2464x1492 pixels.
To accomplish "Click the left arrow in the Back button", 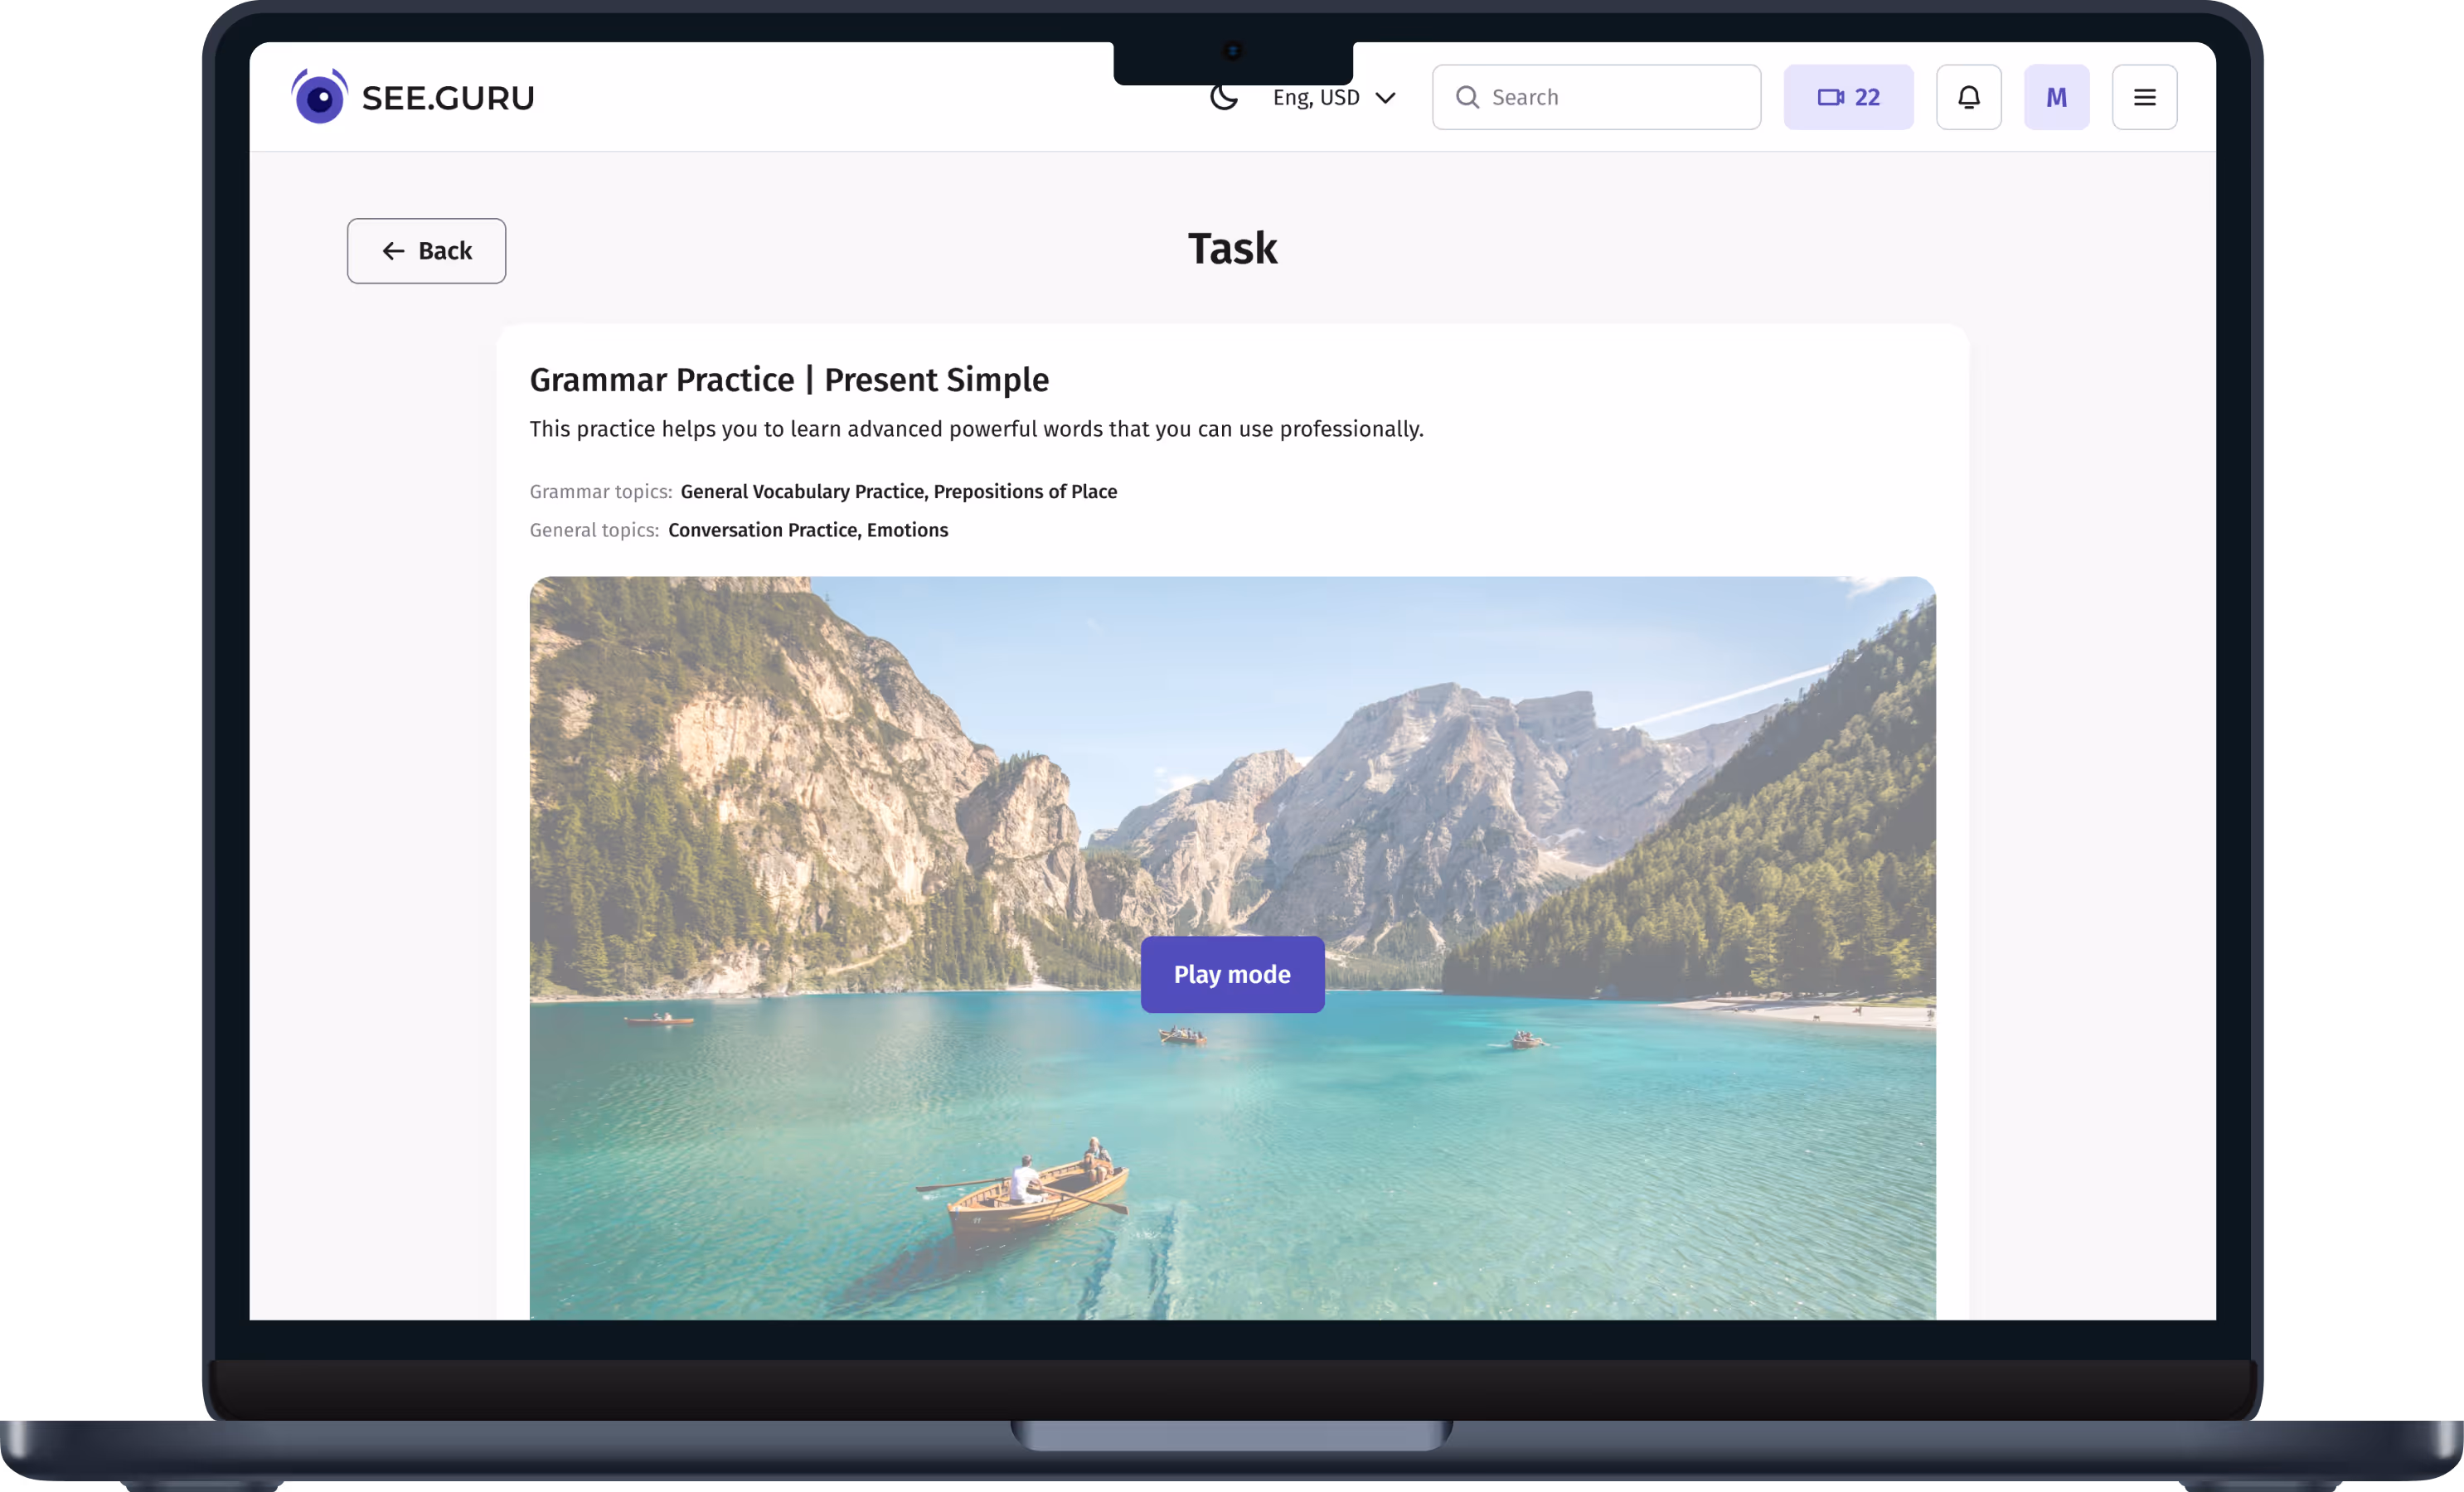I will coord(393,251).
